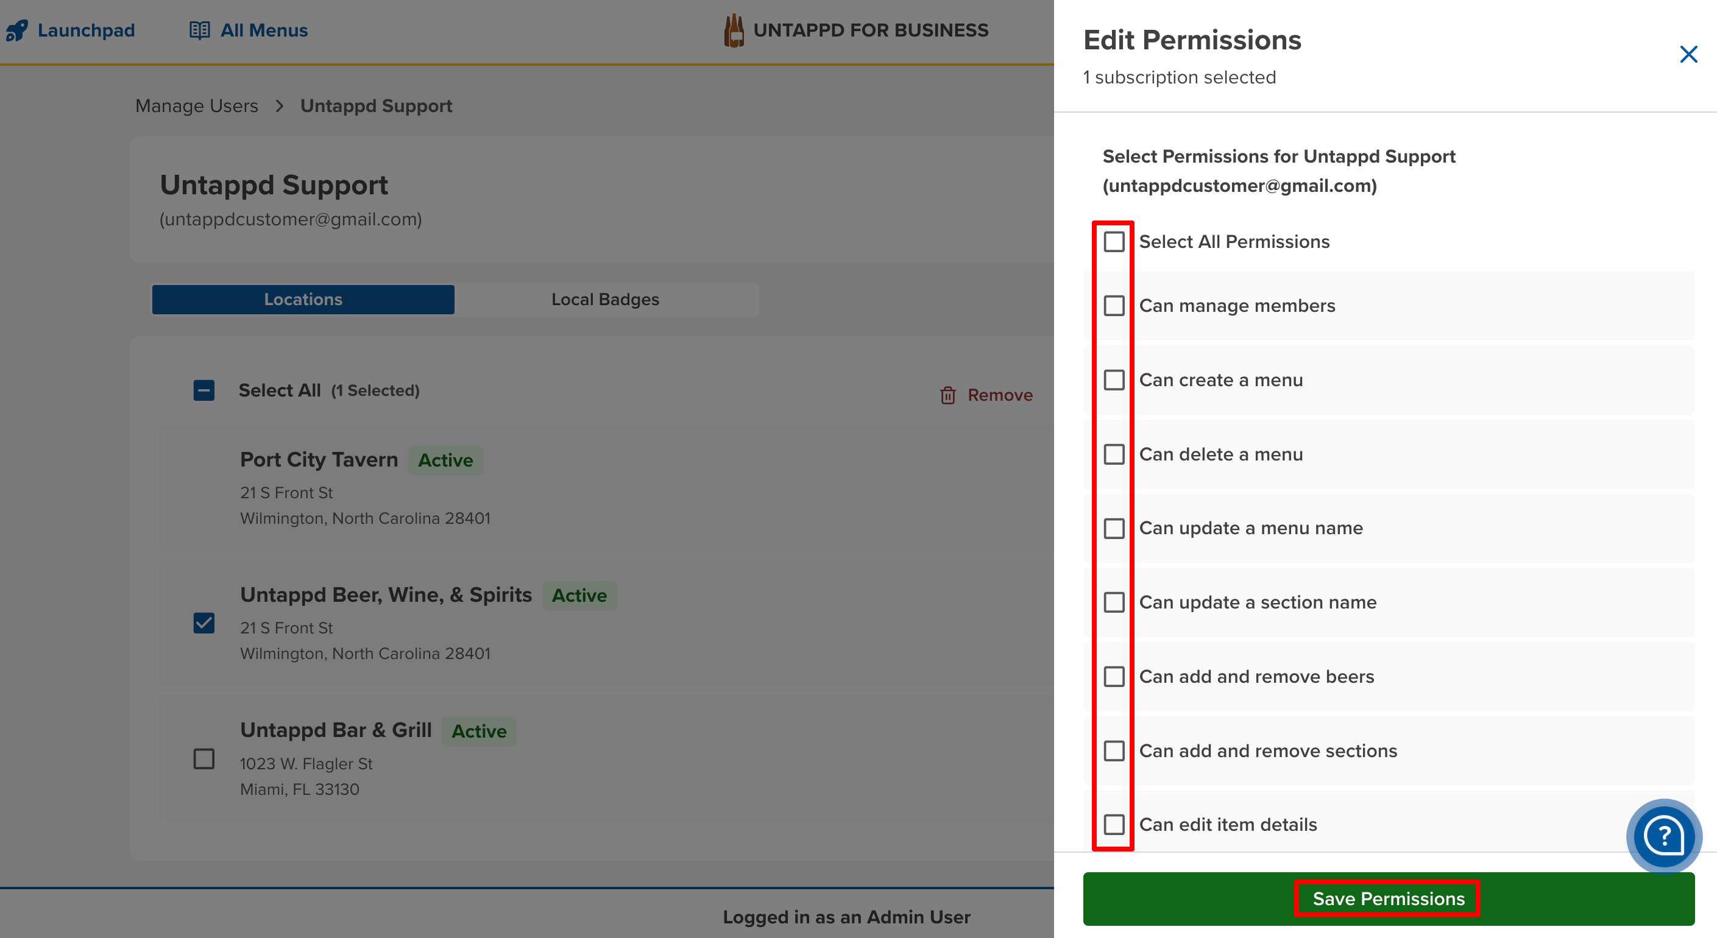Switch to the Local Badges tab
Image resolution: width=1717 pixels, height=938 pixels.
[605, 300]
